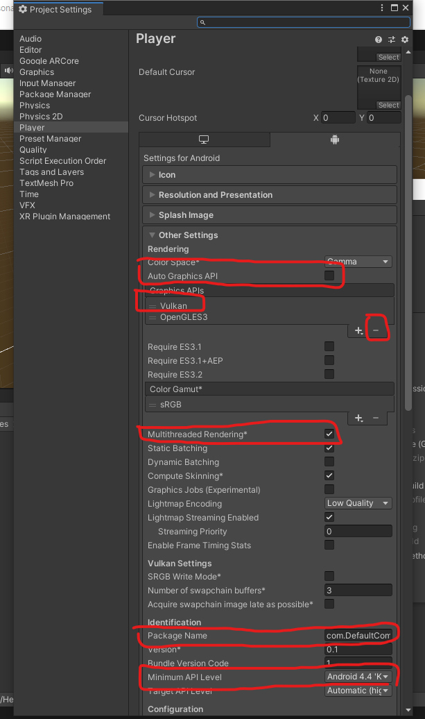The height and width of the screenshot is (719, 425).
Task: Click Select button for Default Cursor texture
Action: click(x=388, y=105)
